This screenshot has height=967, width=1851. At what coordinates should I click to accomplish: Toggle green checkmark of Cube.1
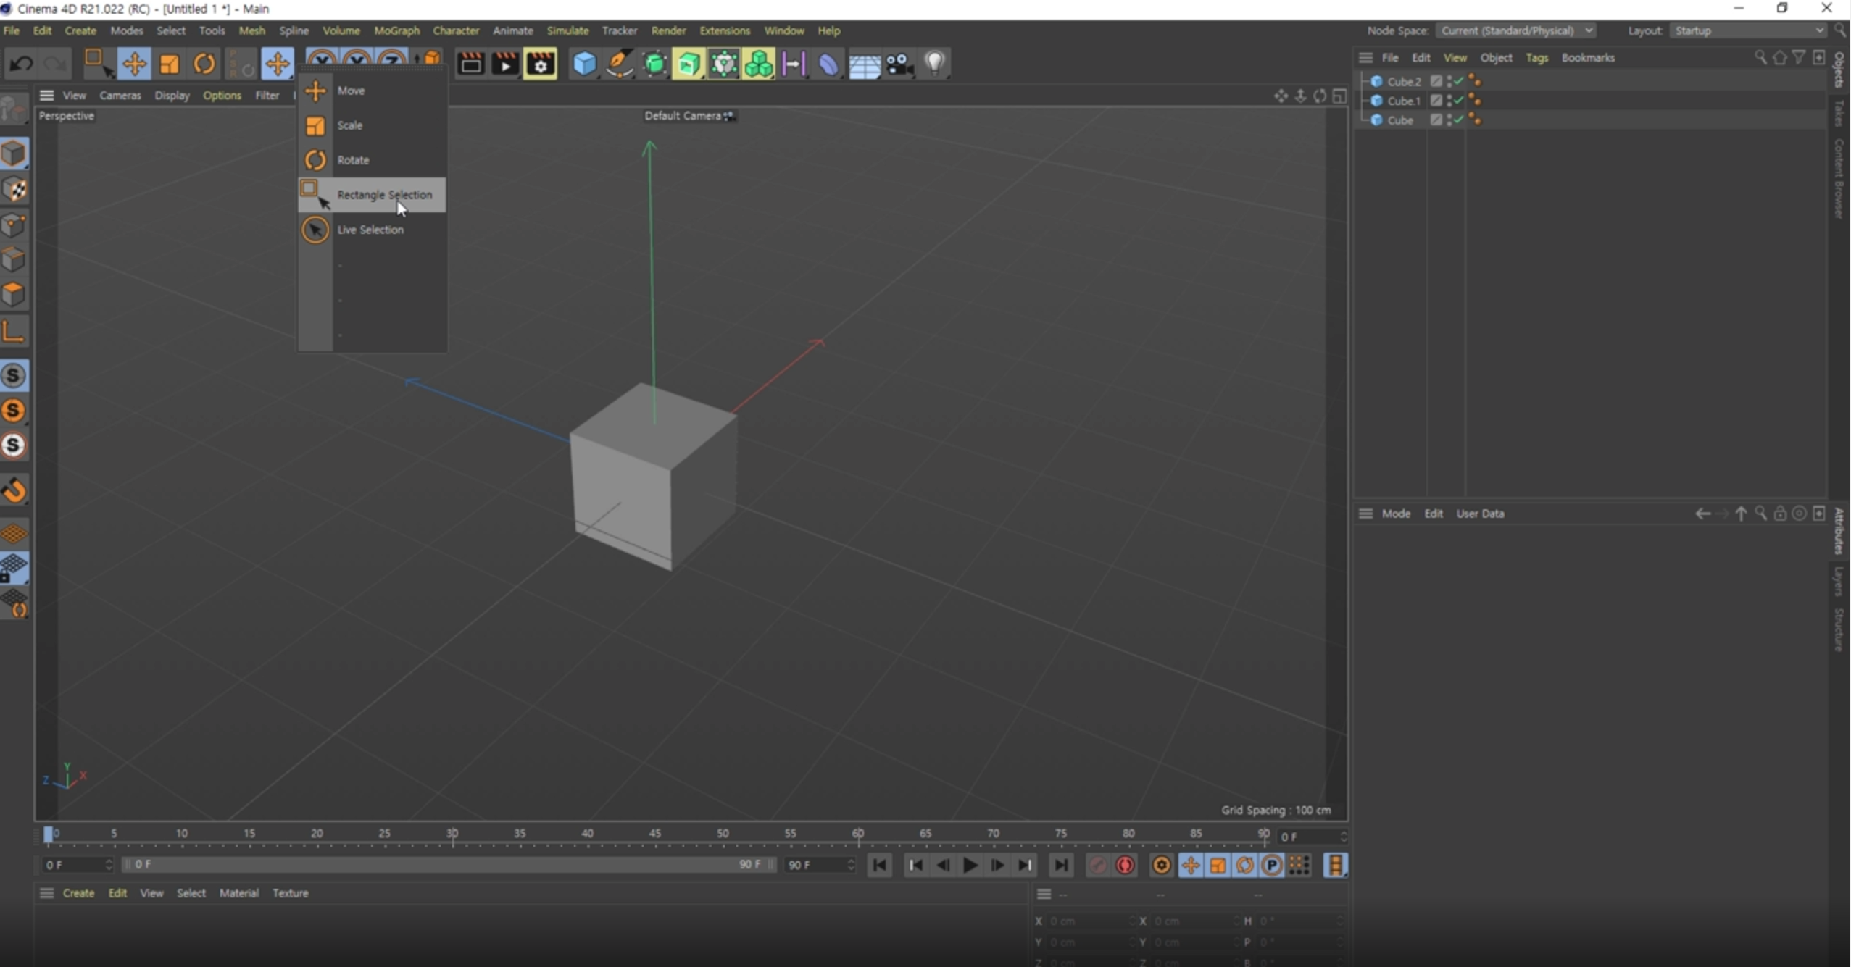click(x=1459, y=101)
